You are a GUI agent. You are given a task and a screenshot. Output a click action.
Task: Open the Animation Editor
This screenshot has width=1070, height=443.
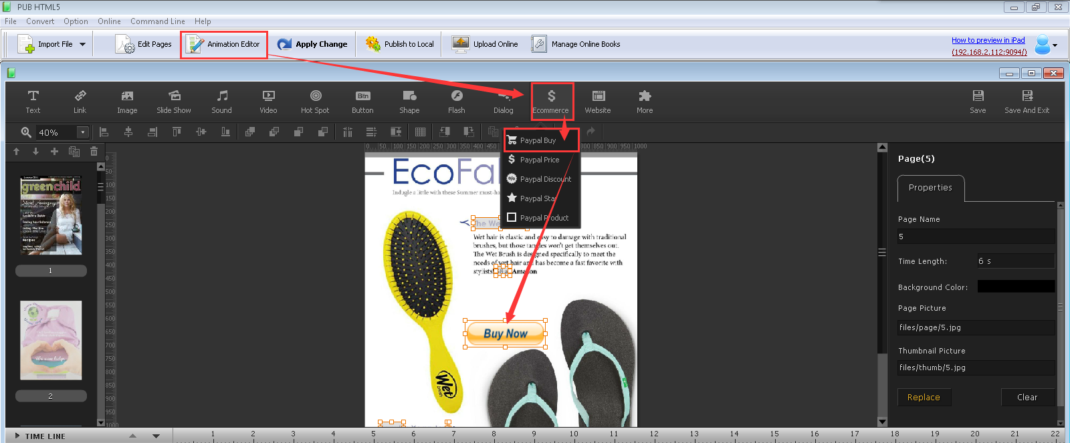(x=224, y=45)
